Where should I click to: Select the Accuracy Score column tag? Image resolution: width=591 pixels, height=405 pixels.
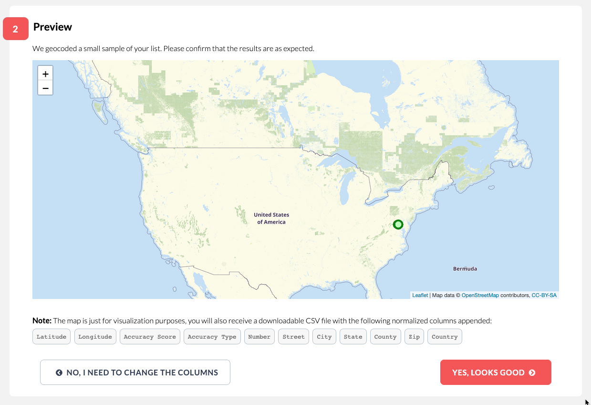click(x=150, y=337)
